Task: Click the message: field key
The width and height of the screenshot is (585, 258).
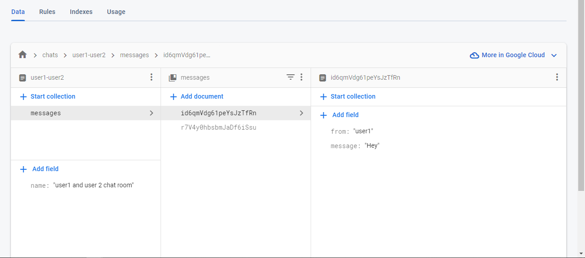Action: coord(346,146)
